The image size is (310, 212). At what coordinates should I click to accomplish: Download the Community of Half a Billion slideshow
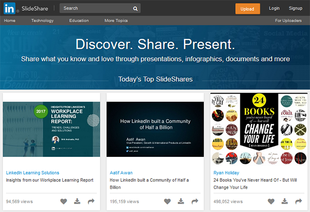181,201
